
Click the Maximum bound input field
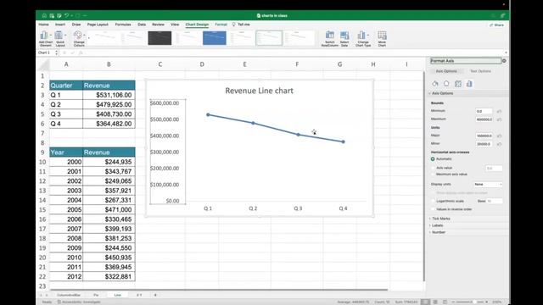(x=484, y=119)
